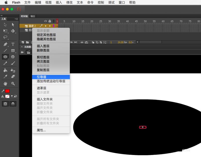
Task: Click 锁定其他图层 in context menu
Action: tap(51, 35)
